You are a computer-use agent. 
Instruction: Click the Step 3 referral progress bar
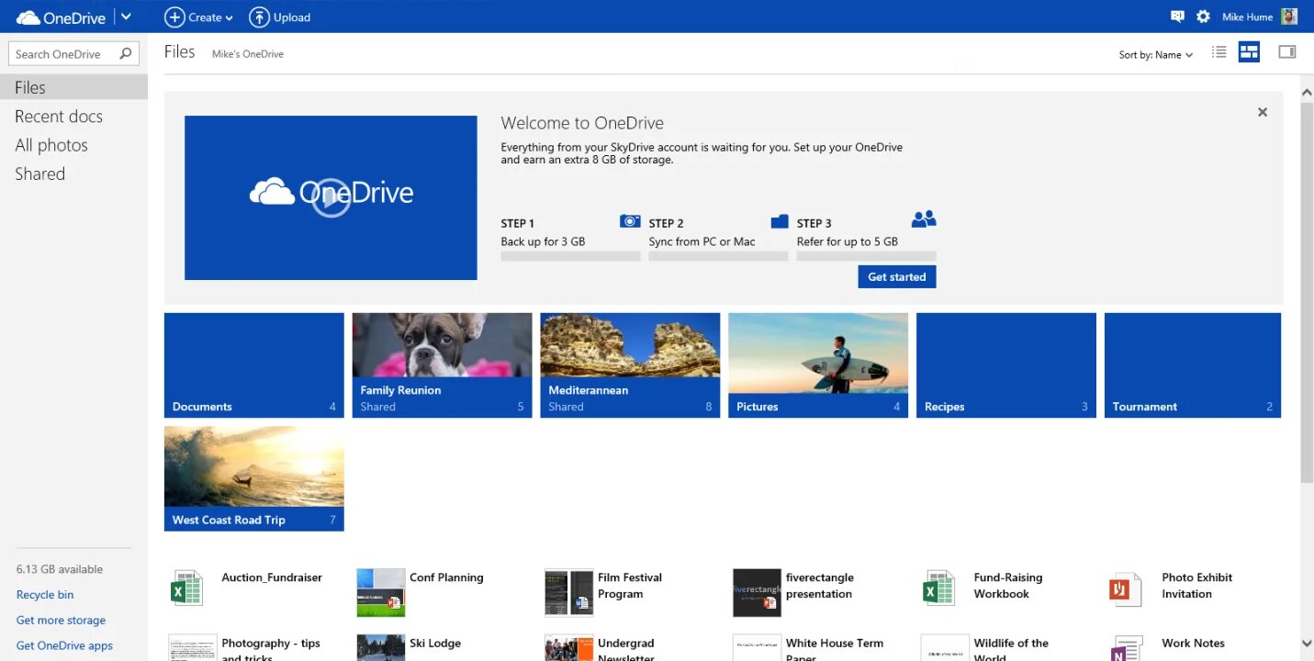[867, 256]
